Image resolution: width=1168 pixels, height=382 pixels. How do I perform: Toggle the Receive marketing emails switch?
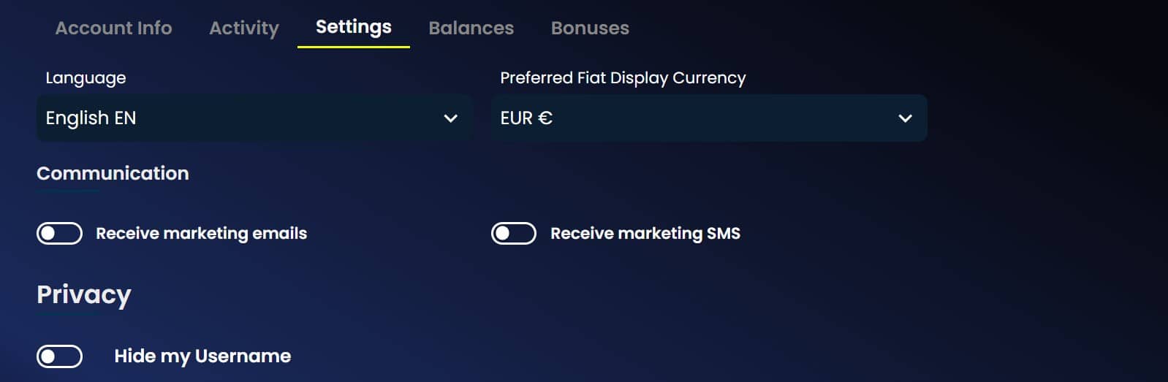click(59, 233)
